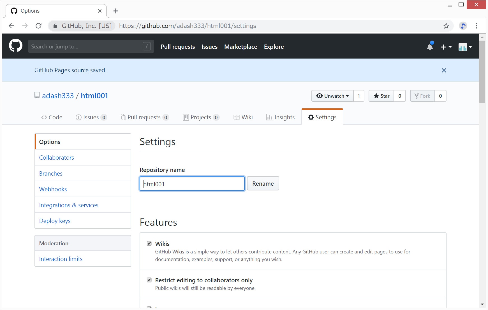
Task: Dismiss the Pages source saved banner
Action: pos(444,70)
